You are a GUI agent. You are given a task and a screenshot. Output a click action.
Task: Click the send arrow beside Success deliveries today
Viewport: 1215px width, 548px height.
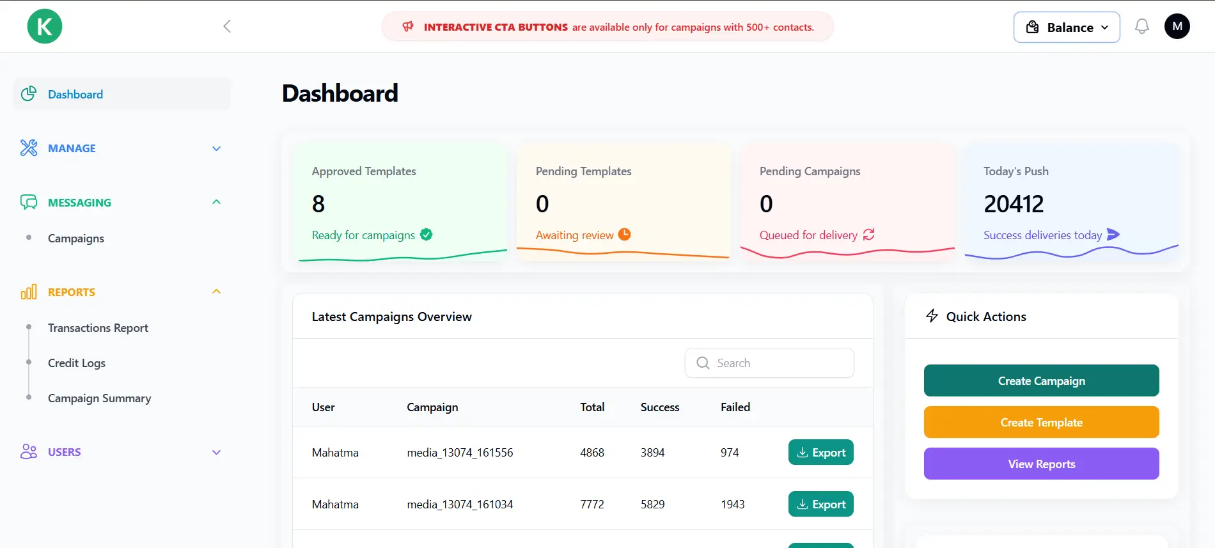point(1113,235)
